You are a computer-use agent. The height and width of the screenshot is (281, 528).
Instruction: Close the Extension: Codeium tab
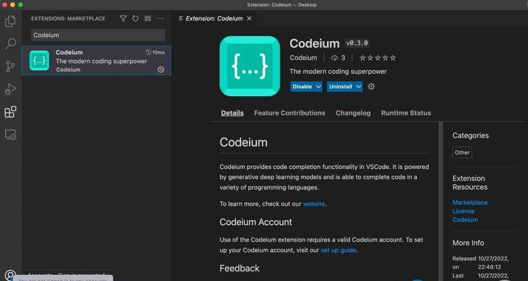(x=249, y=19)
